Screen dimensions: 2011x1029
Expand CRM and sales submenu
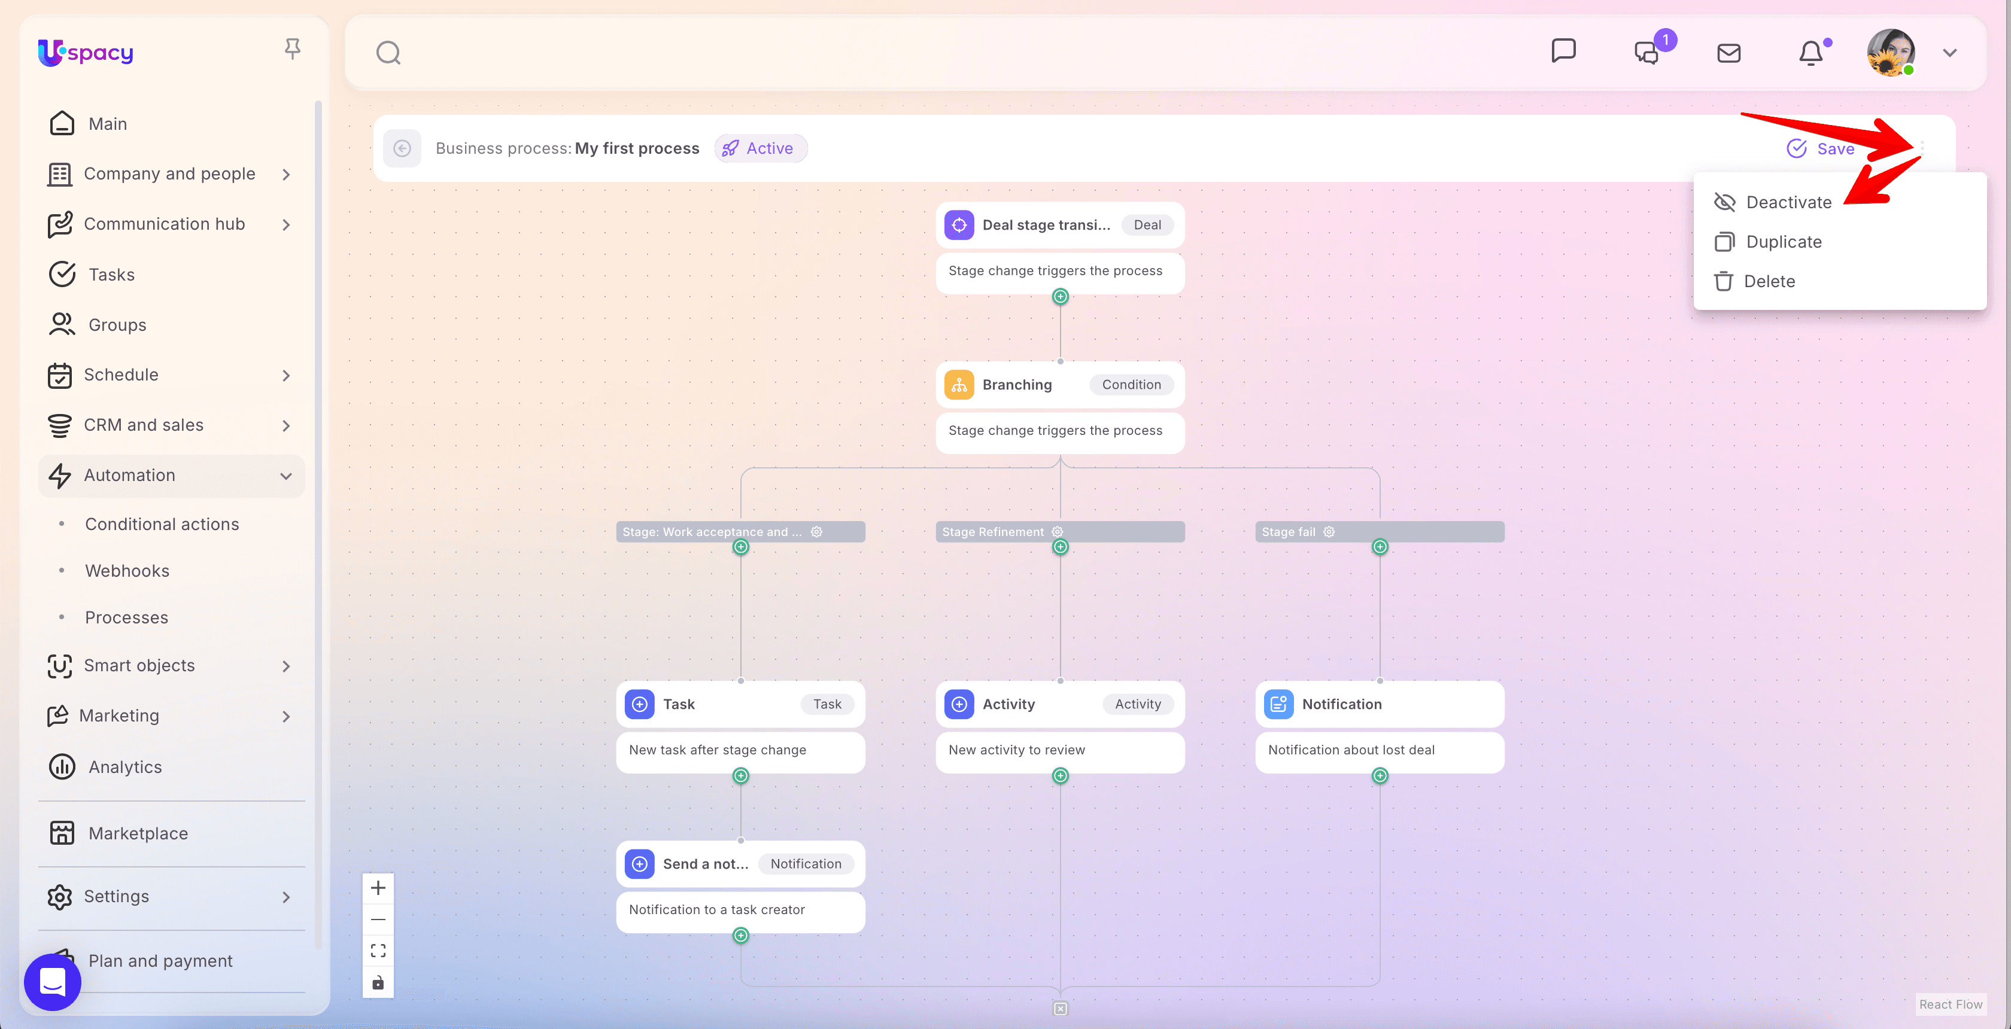(285, 425)
